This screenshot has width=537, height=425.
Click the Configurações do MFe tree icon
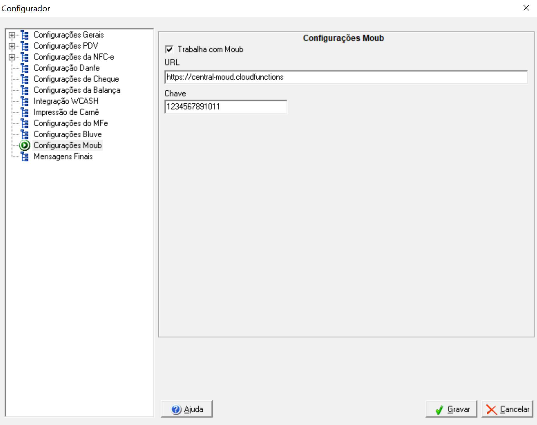click(x=25, y=123)
